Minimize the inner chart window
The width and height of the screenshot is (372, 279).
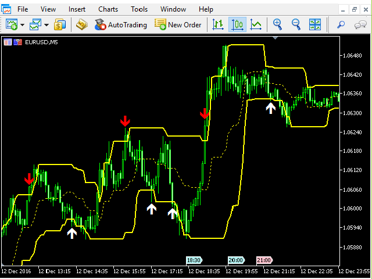coord(343,9)
